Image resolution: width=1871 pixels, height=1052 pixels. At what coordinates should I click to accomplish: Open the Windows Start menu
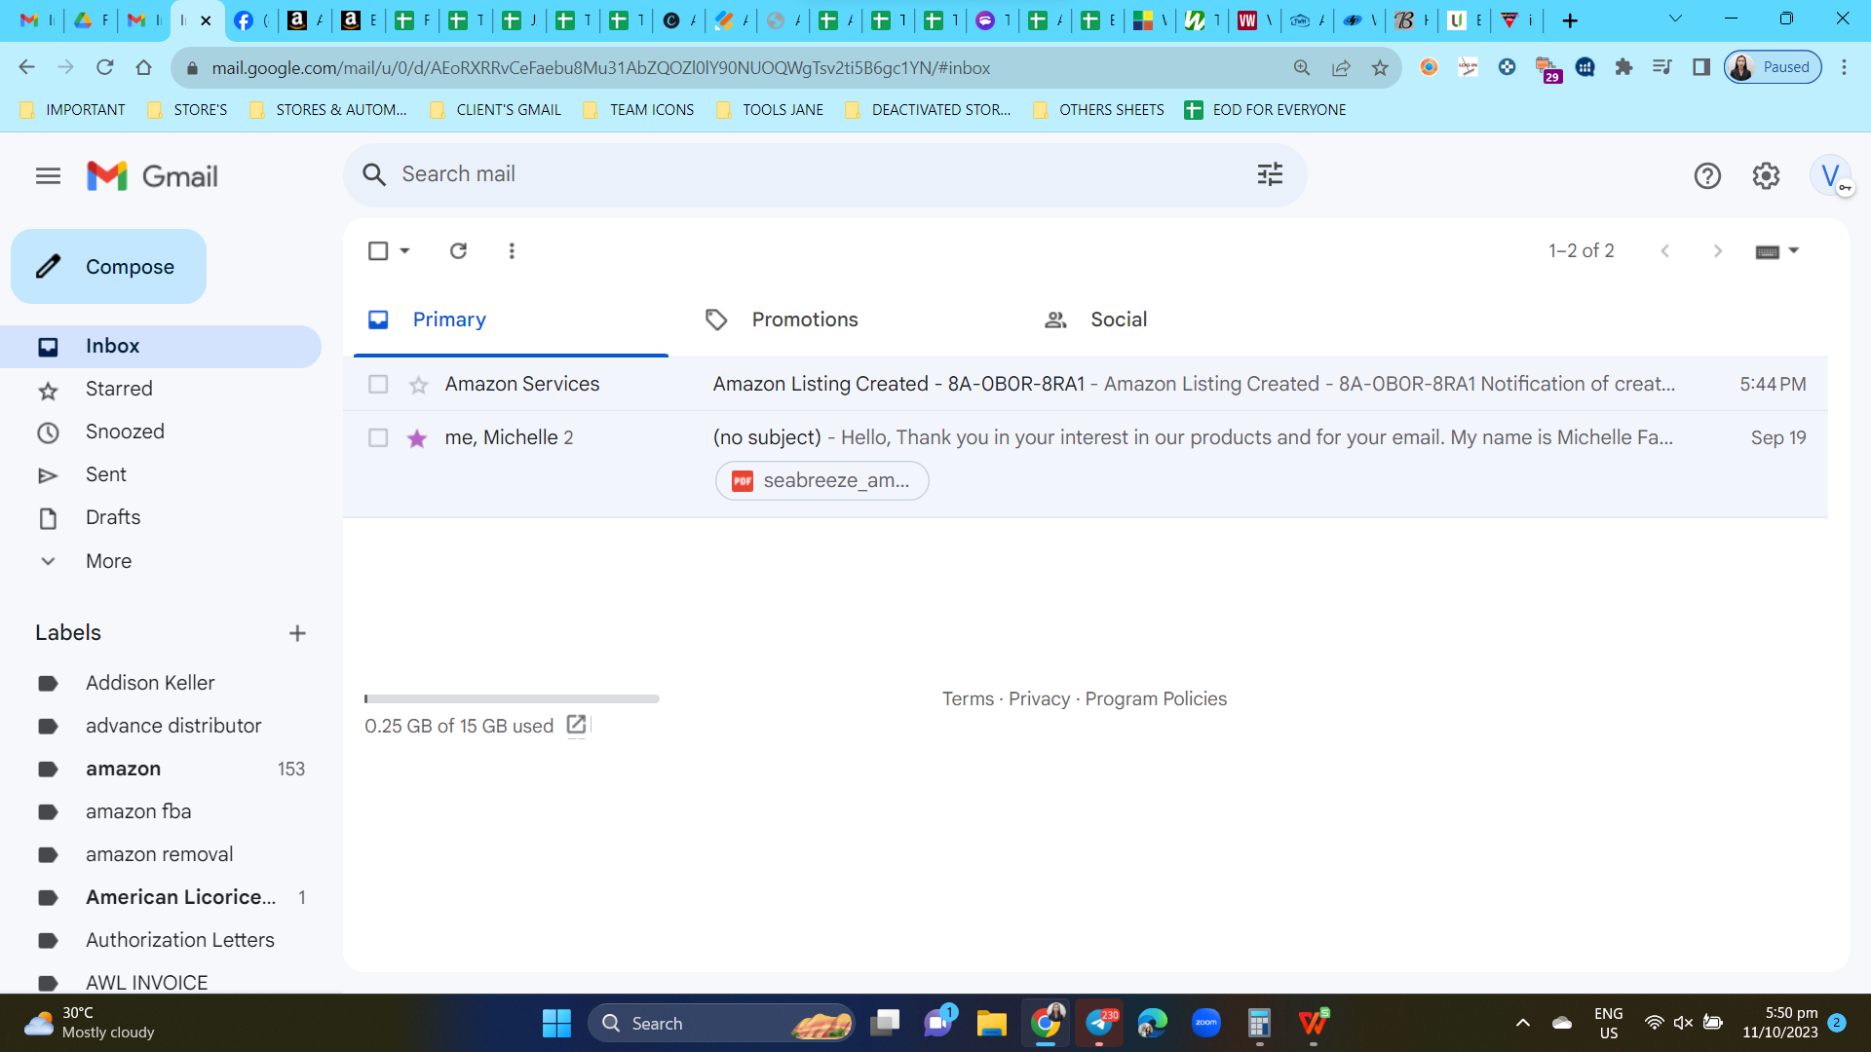[x=556, y=1023]
